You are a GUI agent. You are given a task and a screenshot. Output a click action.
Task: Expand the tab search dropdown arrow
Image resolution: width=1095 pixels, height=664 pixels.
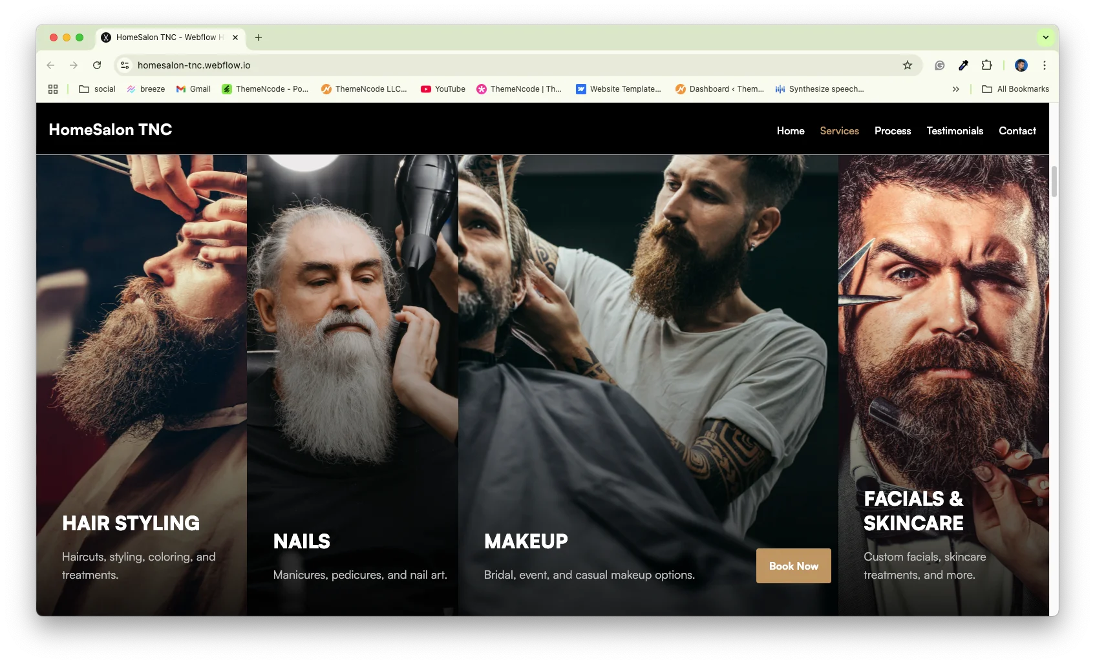click(1045, 37)
